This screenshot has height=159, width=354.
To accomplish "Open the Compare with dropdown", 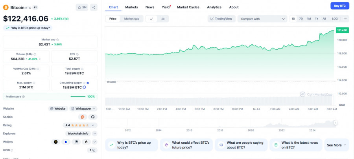I will [x=262, y=19].
